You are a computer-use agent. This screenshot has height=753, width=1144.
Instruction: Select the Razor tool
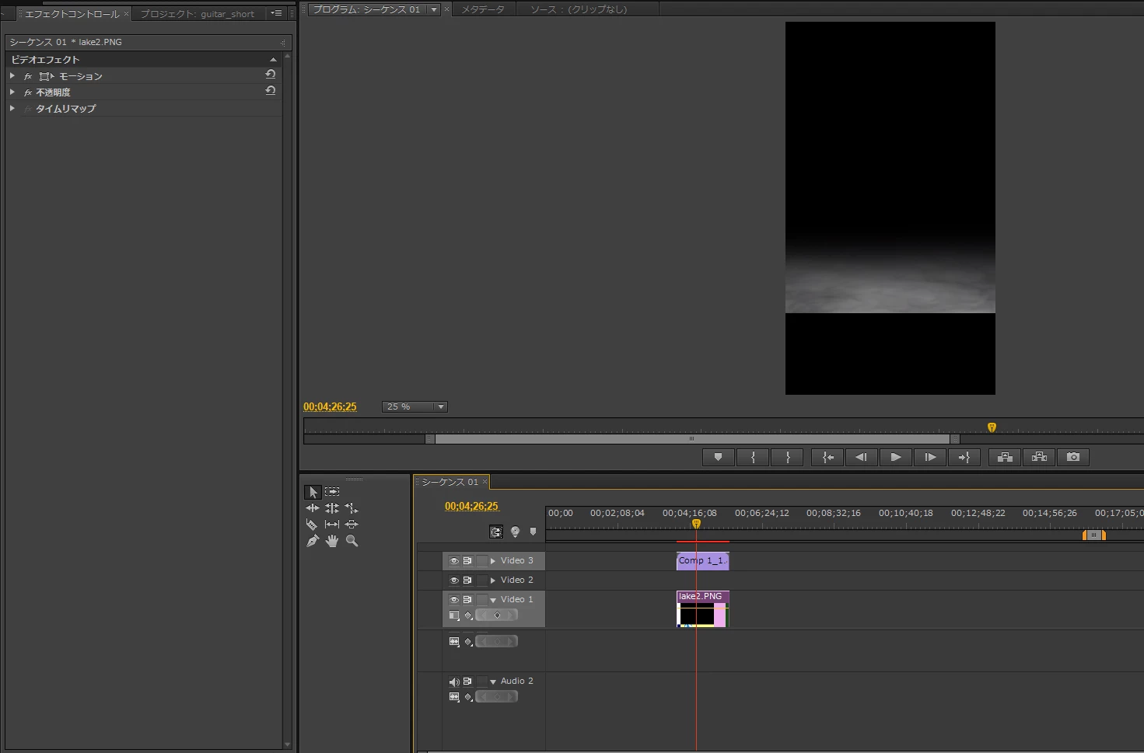[x=312, y=525]
